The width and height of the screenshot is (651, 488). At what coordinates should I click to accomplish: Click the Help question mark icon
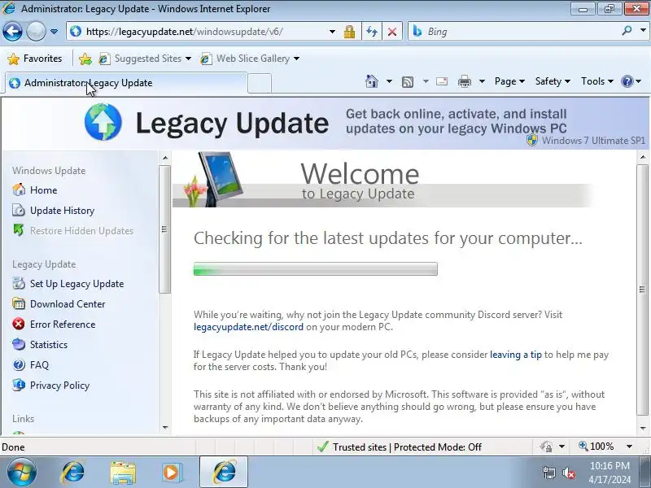click(x=627, y=81)
